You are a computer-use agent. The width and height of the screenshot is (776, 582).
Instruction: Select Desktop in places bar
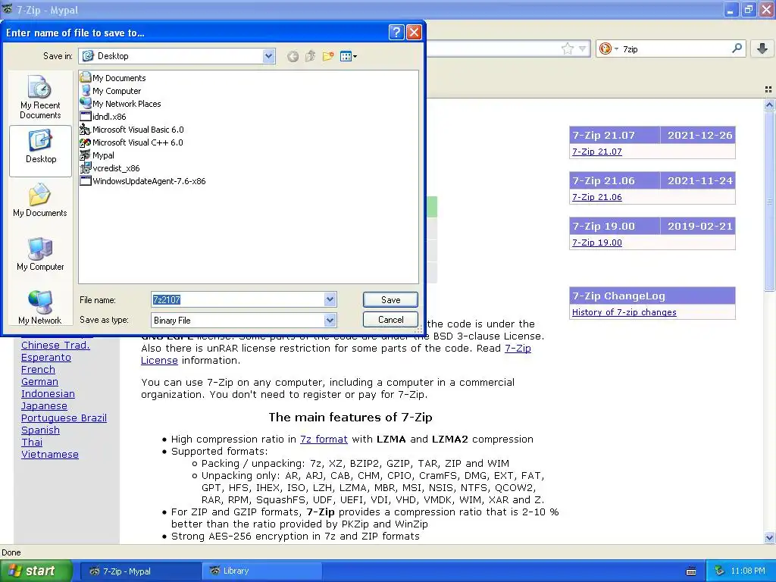[41, 151]
